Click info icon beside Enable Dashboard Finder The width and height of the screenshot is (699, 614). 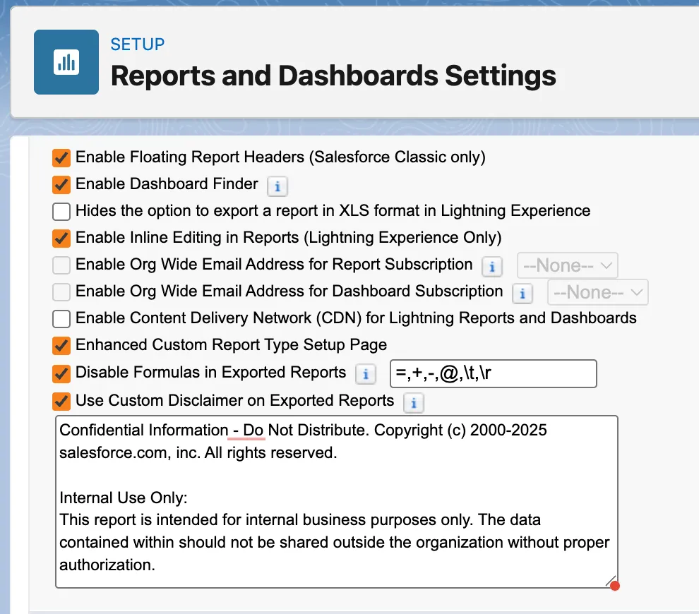277,186
